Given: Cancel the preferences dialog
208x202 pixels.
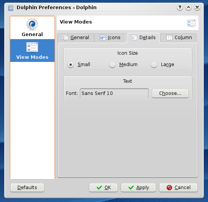Looking at the screenshot, I should [178, 188].
